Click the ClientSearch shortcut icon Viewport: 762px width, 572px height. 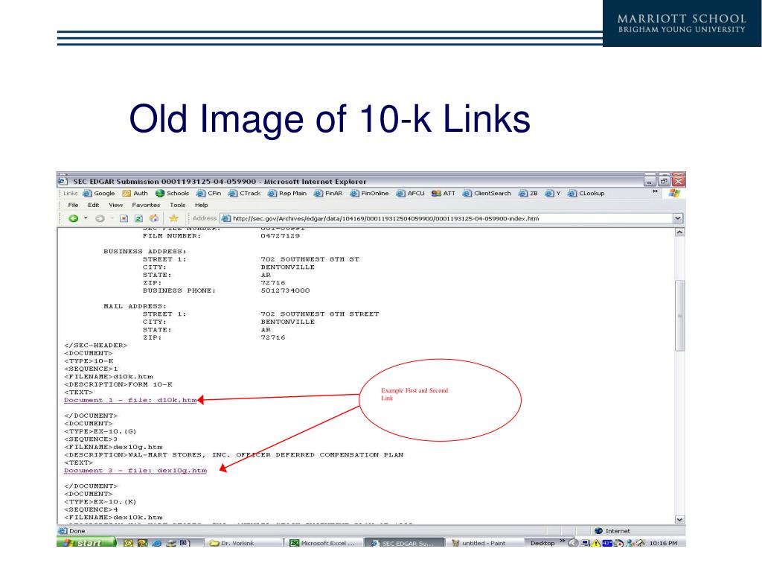pos(467,193)
